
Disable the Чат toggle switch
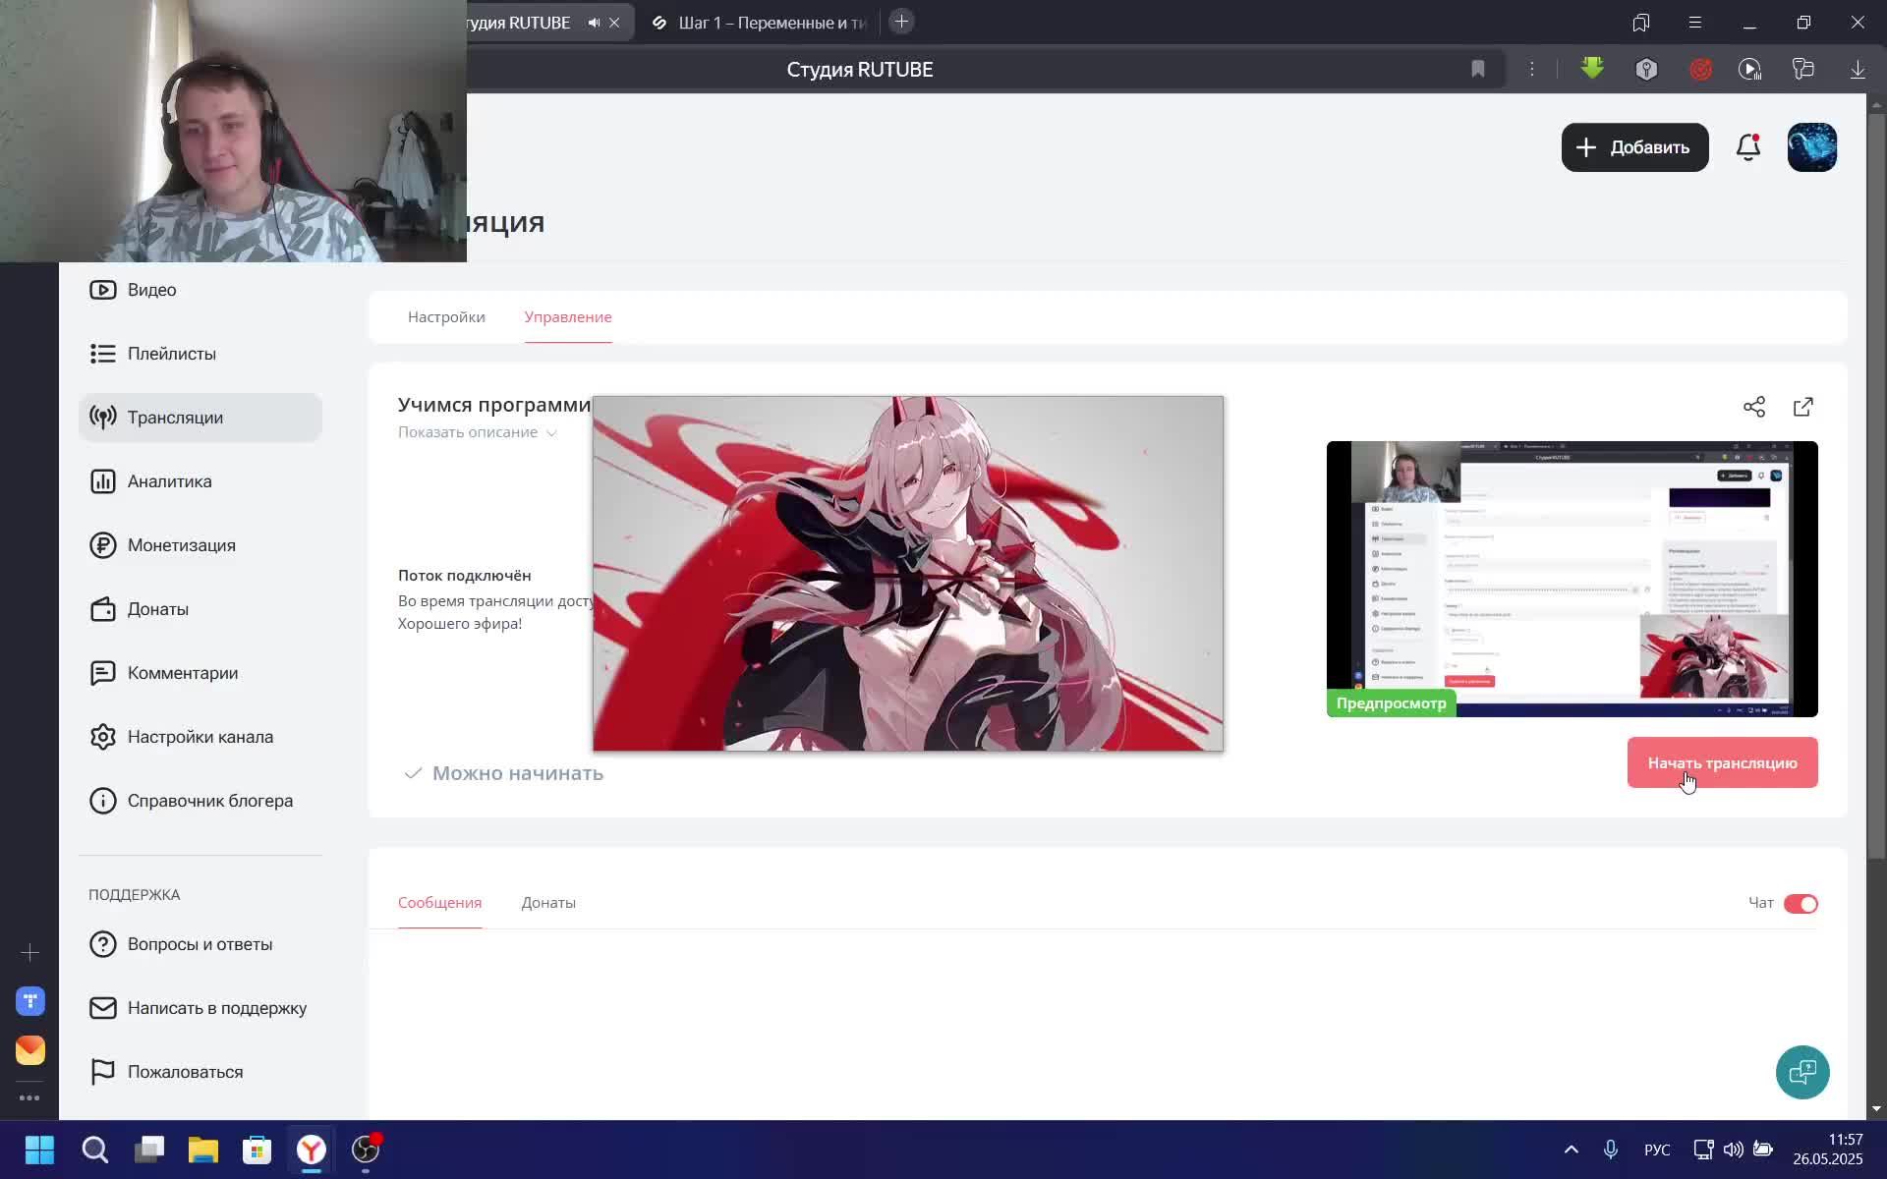(x=1801, y=904)
